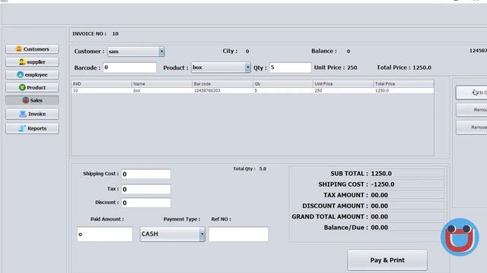
Task: Click the DISCOUNT AMOUNT value field
Action: (x=407, y=206)
